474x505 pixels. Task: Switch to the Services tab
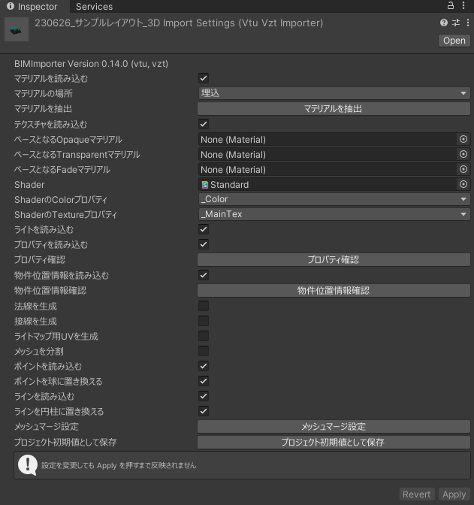tap(95, 7)
